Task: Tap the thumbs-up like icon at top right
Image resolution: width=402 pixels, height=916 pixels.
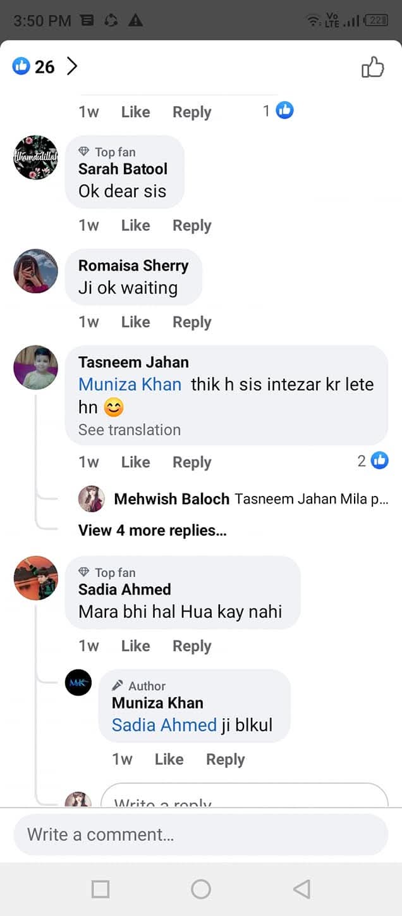Action: click(x=373, y=67)
